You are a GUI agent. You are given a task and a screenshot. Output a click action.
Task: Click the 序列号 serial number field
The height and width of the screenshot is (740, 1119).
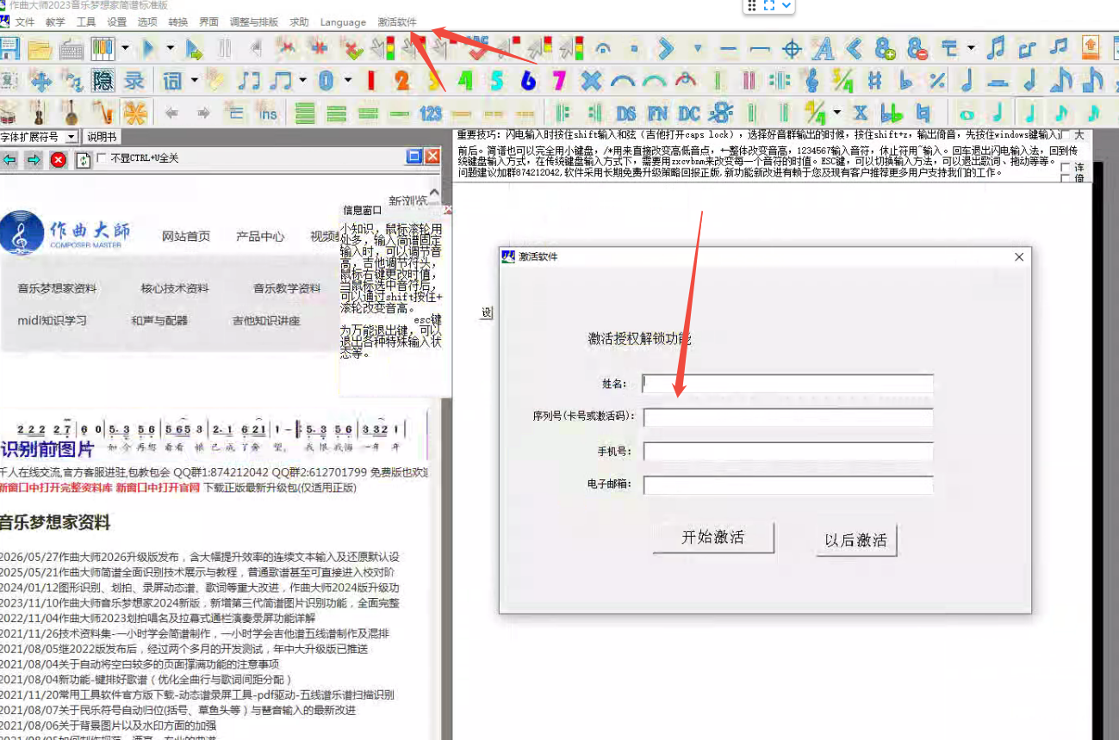pyautogui.click(x=788, y=417)
